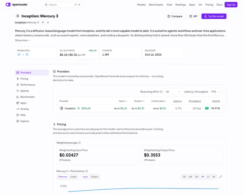Click the Compare button

(x=175, y=16)
